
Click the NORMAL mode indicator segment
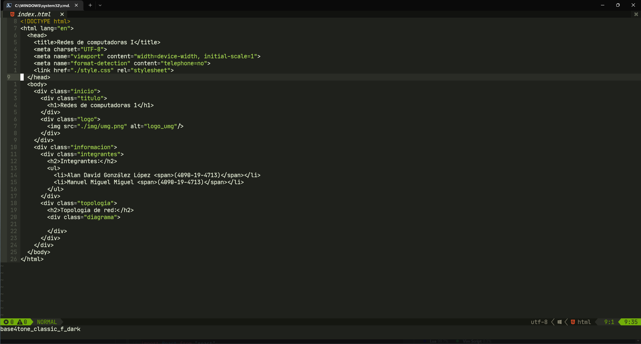[x=47, y=322]
